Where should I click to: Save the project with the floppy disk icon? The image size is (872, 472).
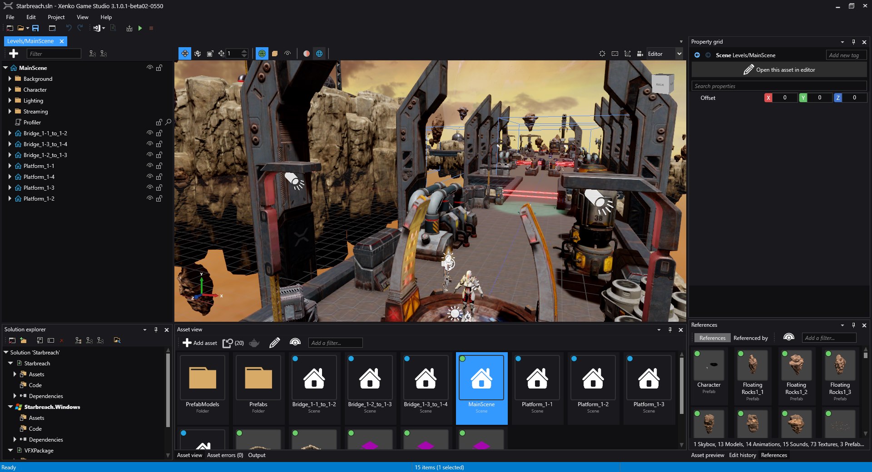pos(35,28)
